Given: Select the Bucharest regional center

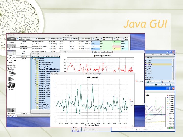Looking at the screenshot, I should point(24,44).
